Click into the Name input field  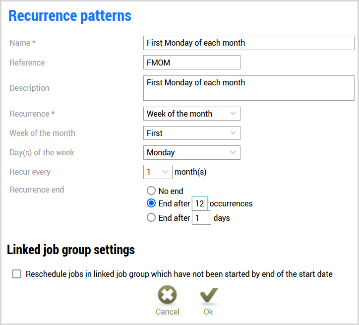pyautogui.click(x=248, y=43)
